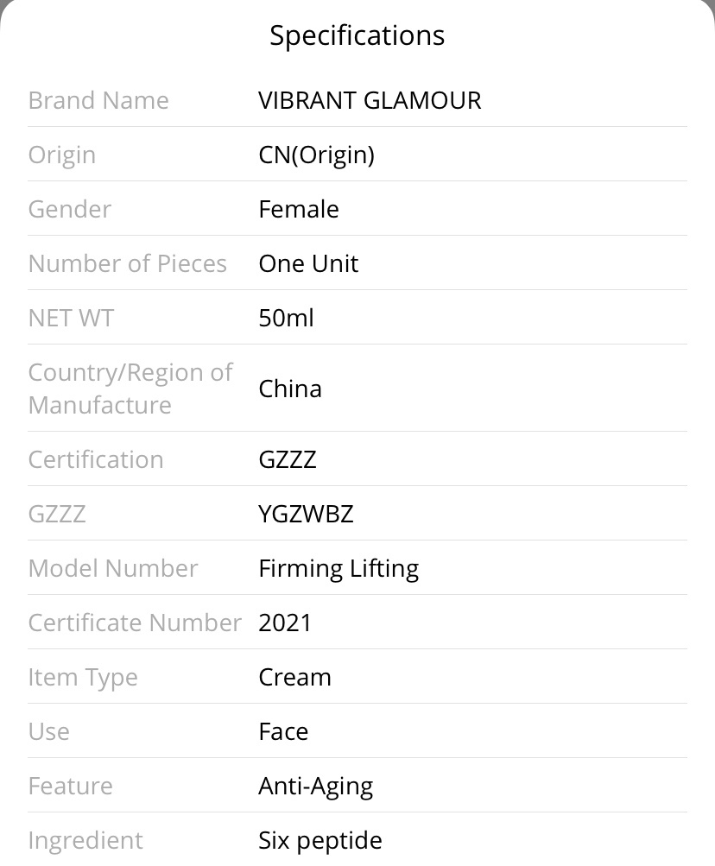The image size is (715, 866).
Task: Select the GZZZ certification value
Action: (x=288, y=459)
